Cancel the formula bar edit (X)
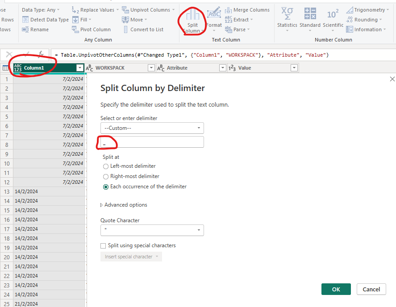396x307 pixels. point(9,54)
